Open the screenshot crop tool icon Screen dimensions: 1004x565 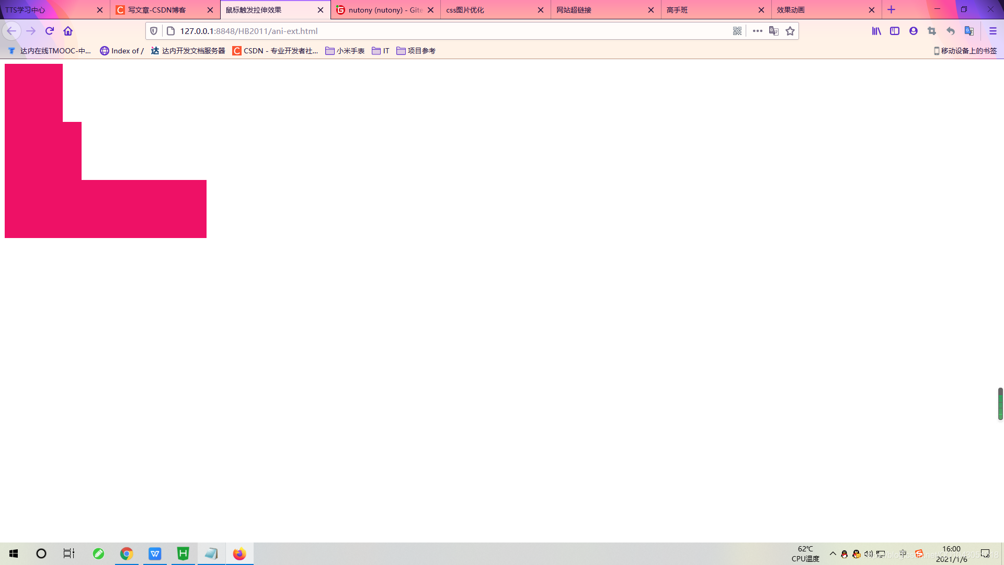(x=932, y=31)
